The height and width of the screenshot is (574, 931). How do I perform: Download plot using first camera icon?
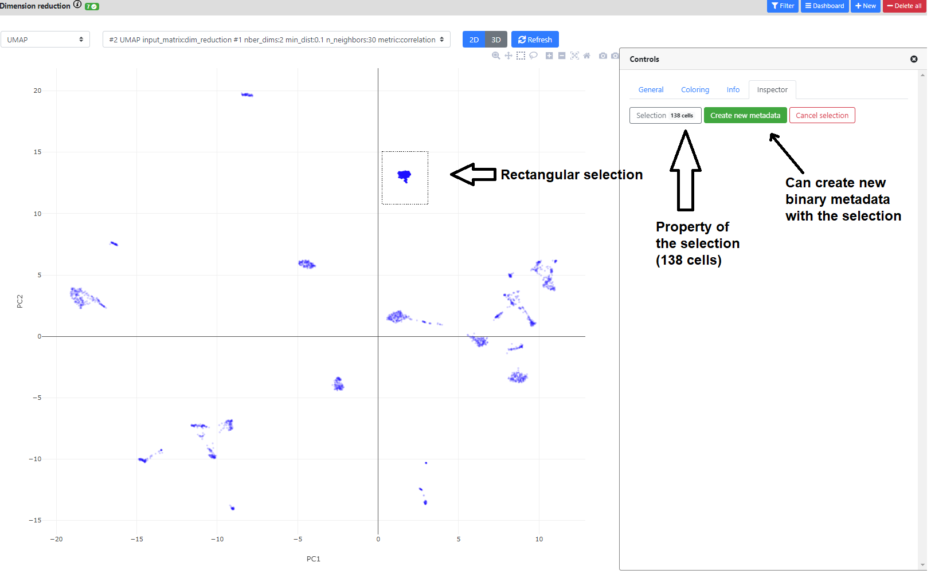click(x=603, y=56)
